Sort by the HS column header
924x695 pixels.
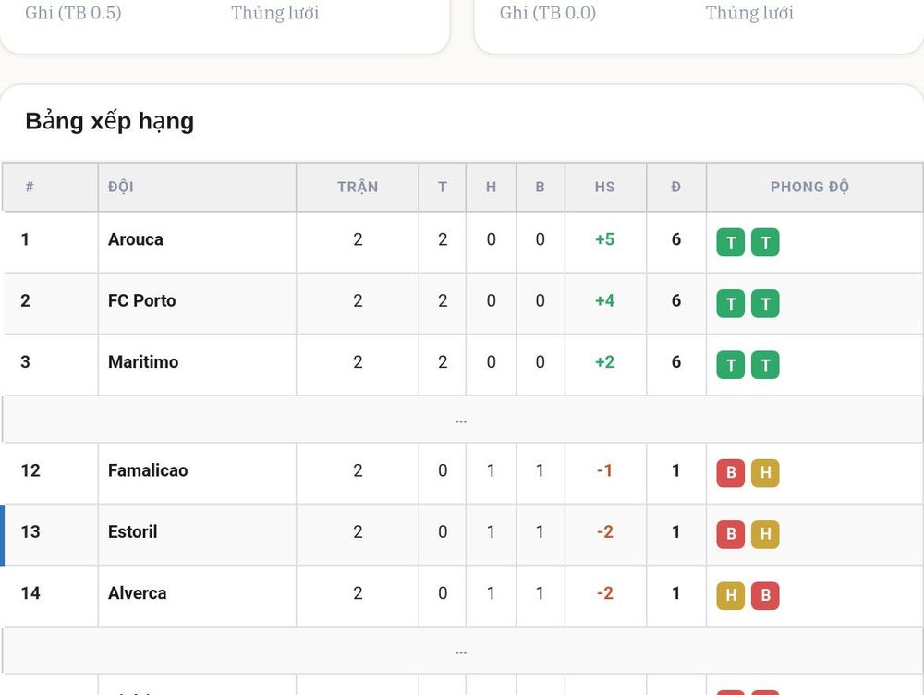point(605,187)
